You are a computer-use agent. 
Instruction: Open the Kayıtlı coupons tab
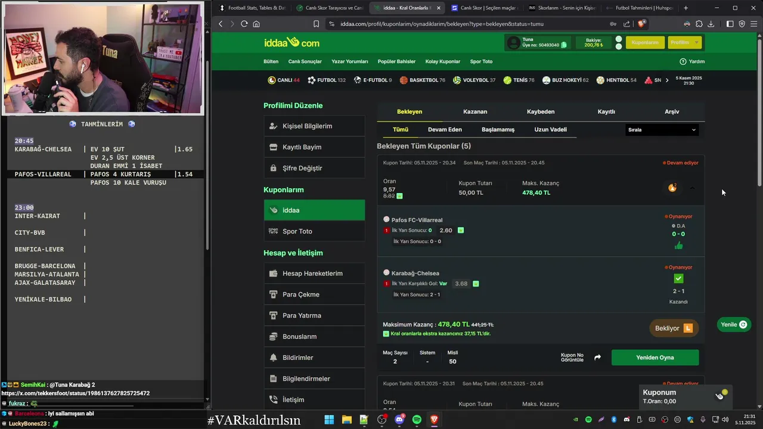point(606,111)
